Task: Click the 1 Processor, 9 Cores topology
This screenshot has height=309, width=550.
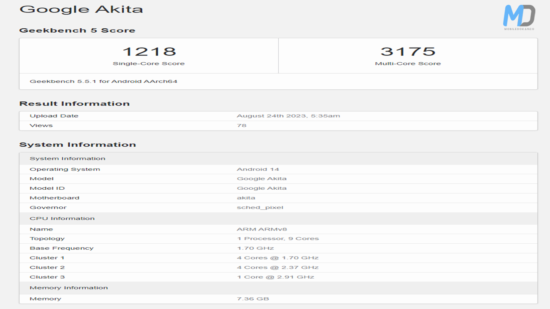Action: (278, 239)
